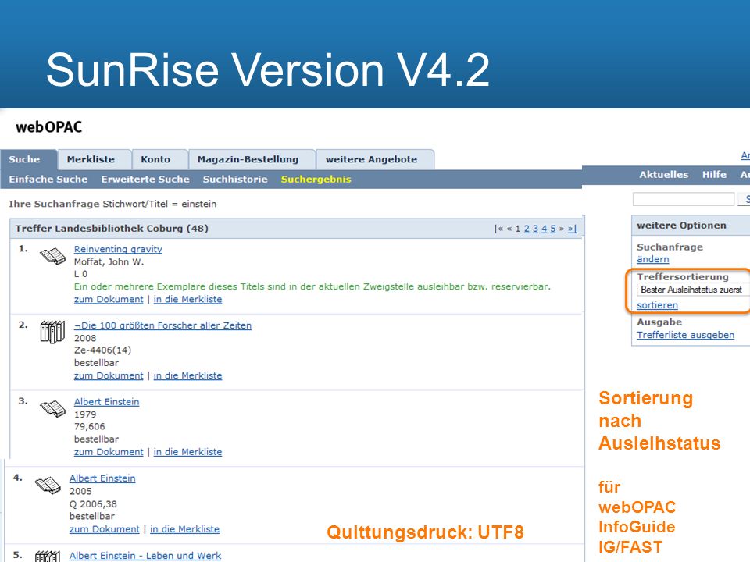
Task: Click the book icon of Albert Einstein 2005
Action: (48, 485)
